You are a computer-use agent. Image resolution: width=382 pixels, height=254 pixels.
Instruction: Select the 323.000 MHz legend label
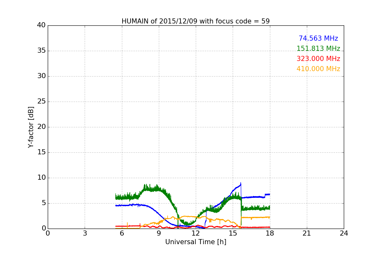(318, 59)
